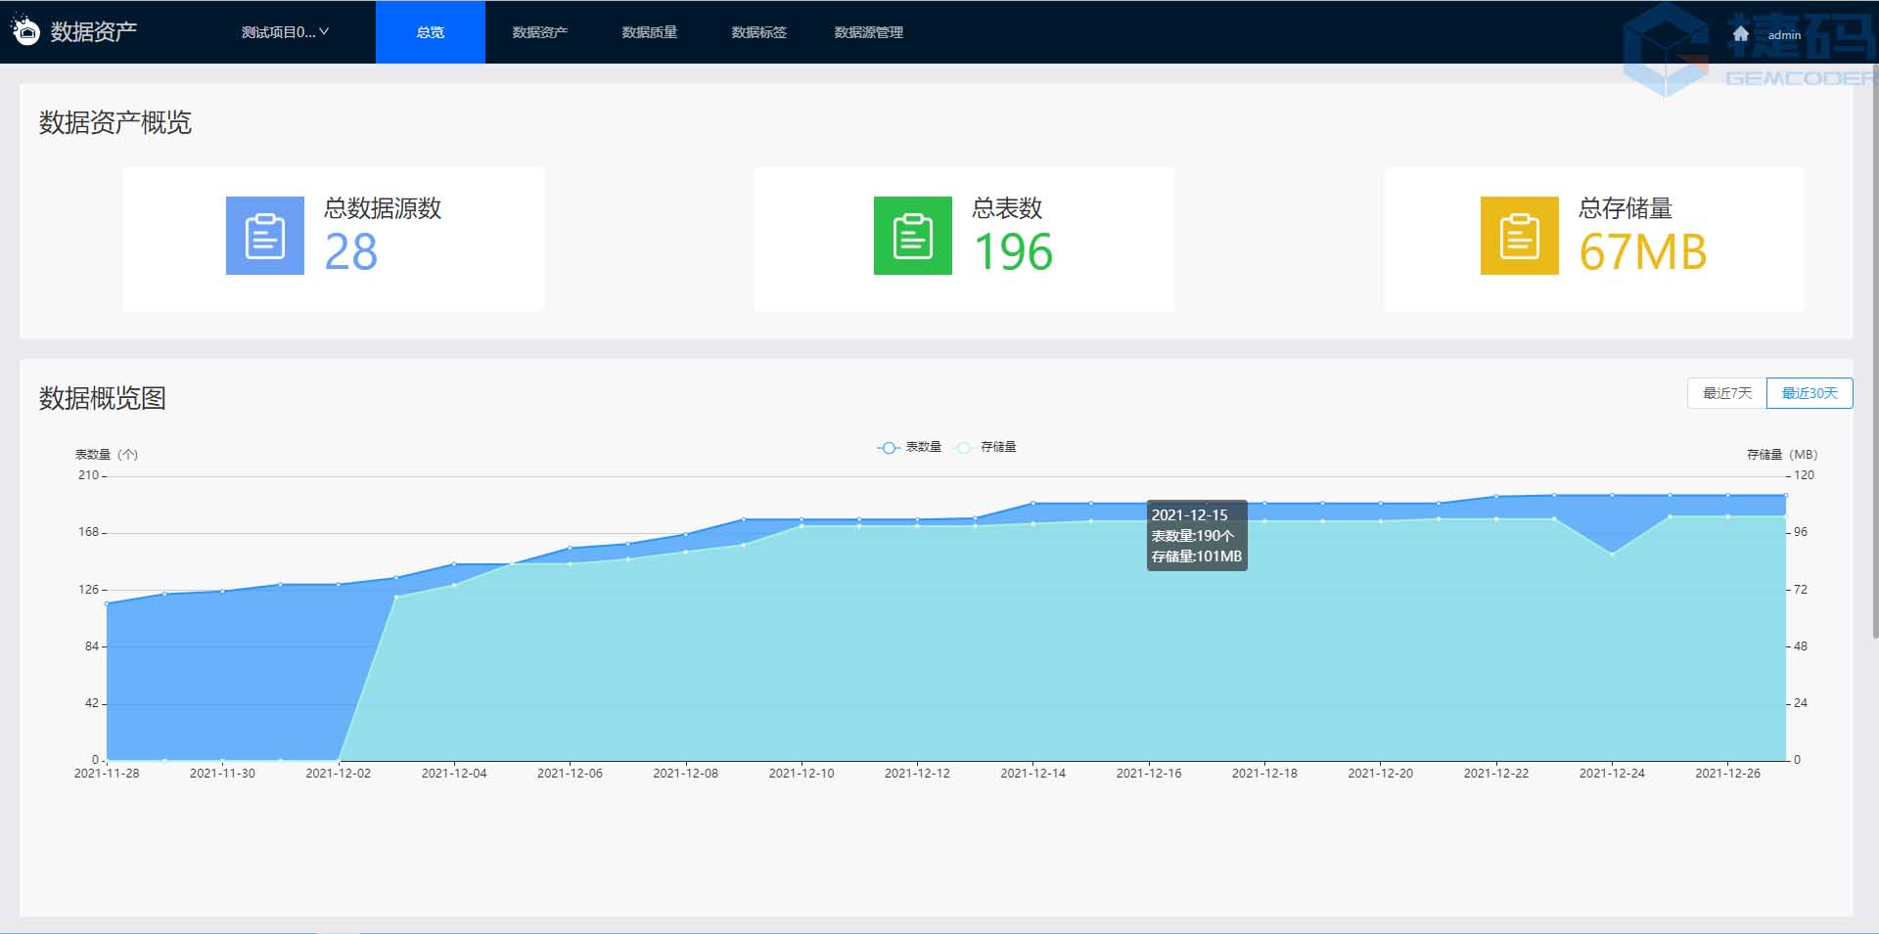
Task: Click the 2021-12-16 axis date label
Action: coord(1149,774)
